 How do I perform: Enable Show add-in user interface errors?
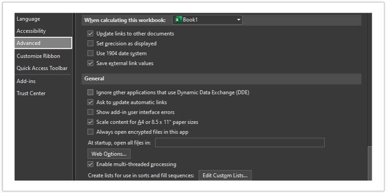[x=90, y=112]
